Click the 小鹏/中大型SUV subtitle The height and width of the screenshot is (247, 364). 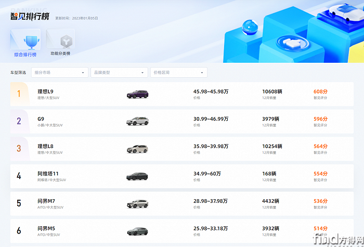coord(50,125)
